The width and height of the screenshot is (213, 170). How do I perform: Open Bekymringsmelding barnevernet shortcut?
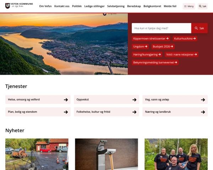click(155, 62)
